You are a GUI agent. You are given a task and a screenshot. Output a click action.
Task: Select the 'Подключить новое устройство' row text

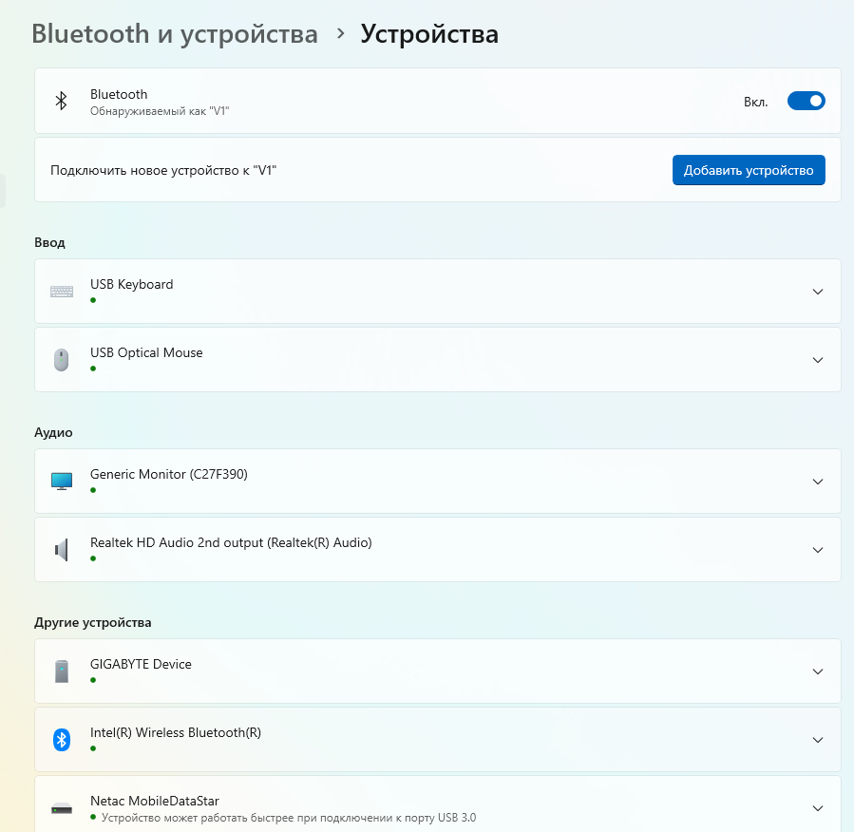163,170
